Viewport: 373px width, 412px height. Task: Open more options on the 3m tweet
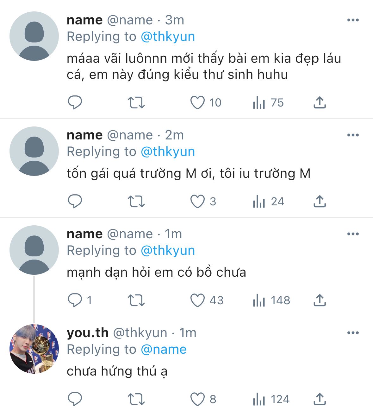click(353, 20)
